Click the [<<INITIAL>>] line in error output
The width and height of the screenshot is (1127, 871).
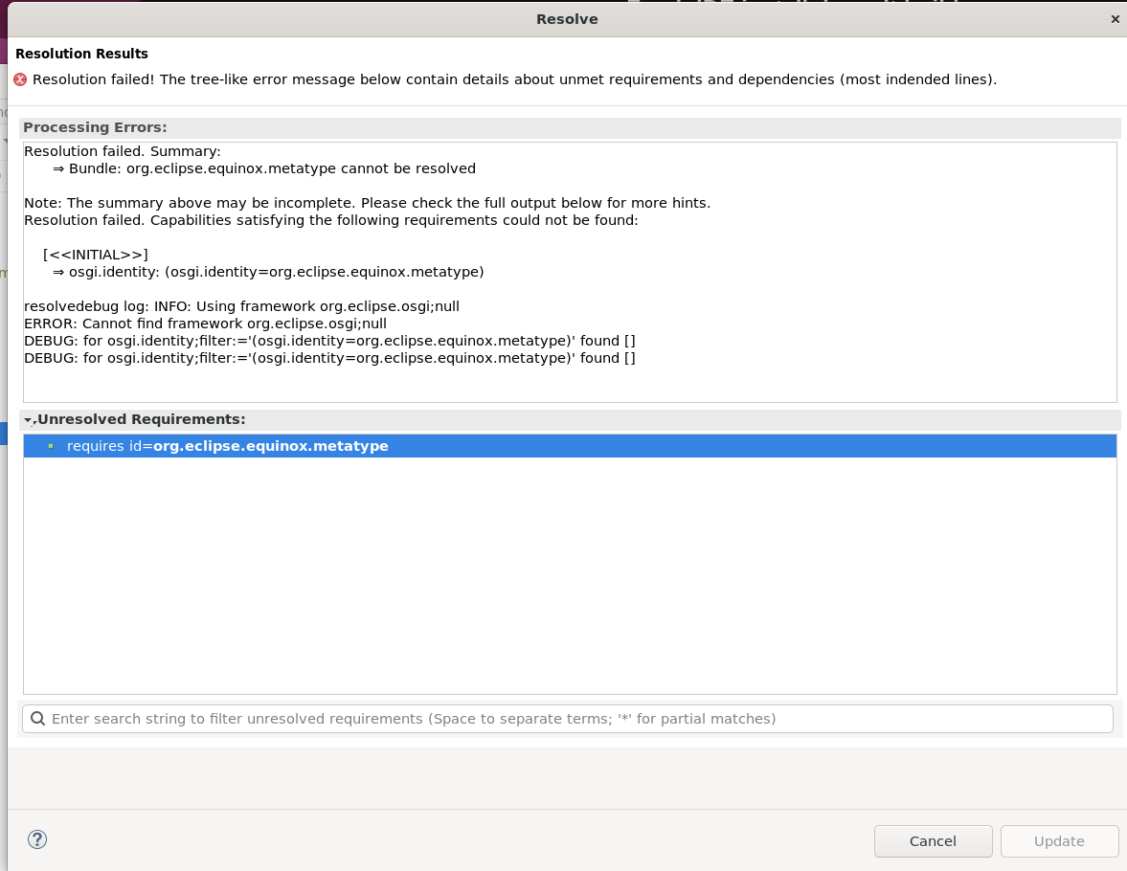pos(96,255)
